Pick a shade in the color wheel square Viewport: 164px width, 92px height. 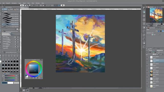34,69
